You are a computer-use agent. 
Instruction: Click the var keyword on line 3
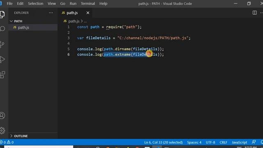click(81, 38)
